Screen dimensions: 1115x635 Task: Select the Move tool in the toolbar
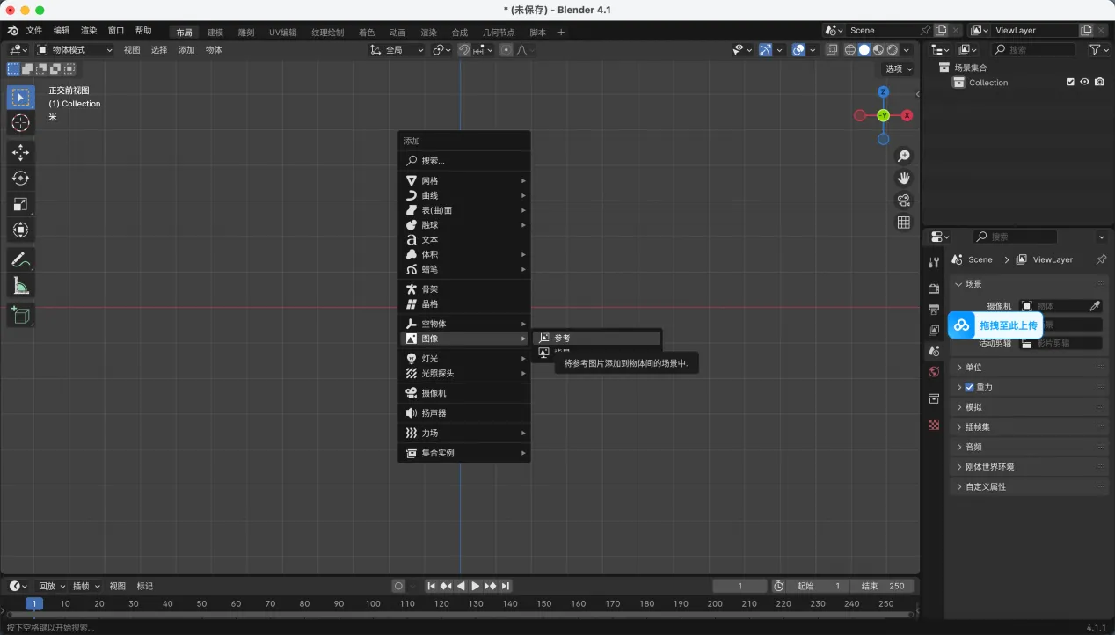20,152
